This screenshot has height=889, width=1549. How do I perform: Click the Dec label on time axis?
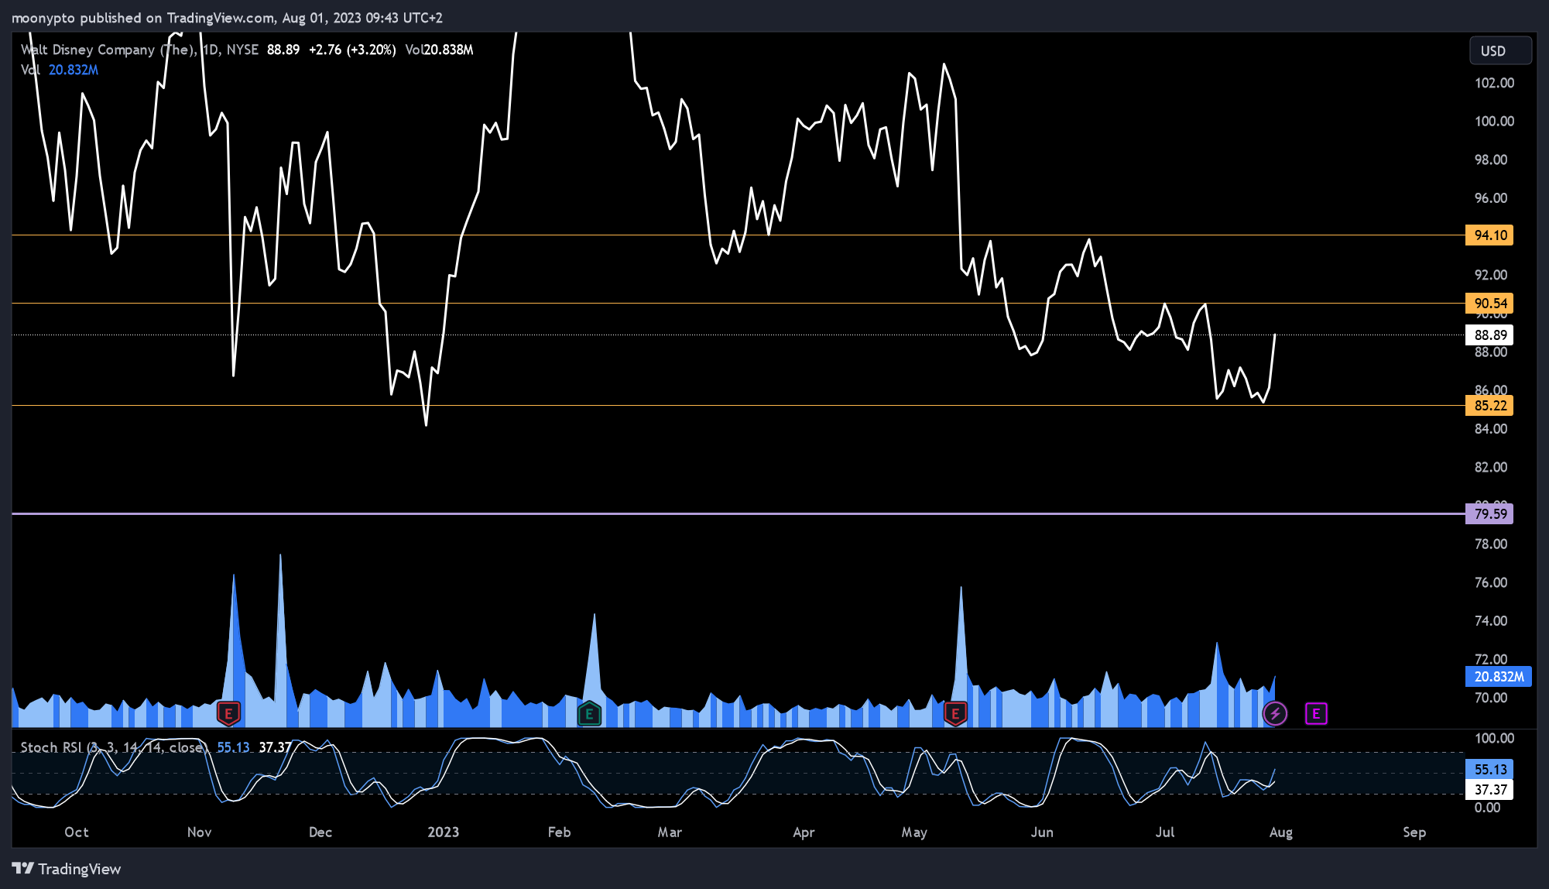[320, 832]
